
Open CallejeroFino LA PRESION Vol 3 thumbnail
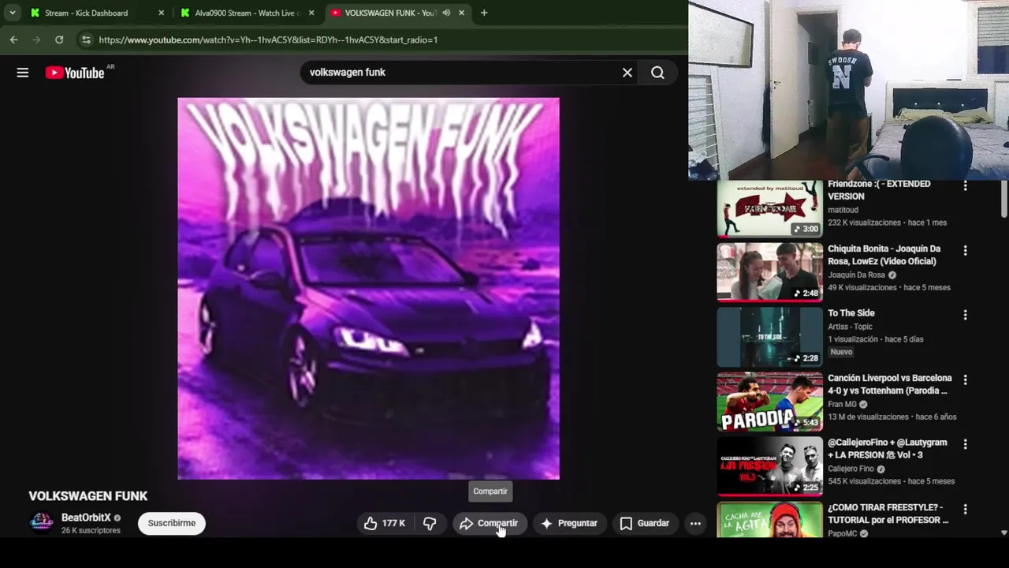(769, 466)
